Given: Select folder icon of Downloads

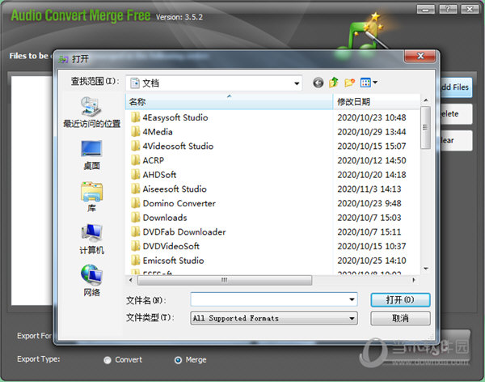Looking at the screenshot, I should point(136,218).
